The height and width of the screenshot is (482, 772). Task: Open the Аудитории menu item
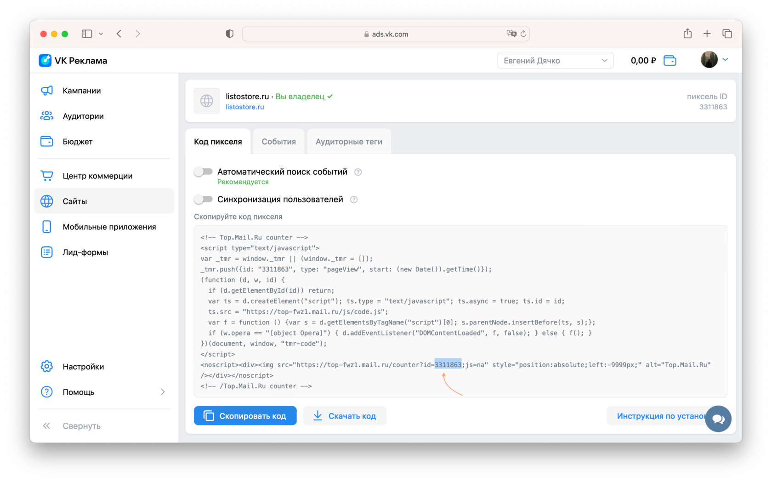click(x=104, y=116)
